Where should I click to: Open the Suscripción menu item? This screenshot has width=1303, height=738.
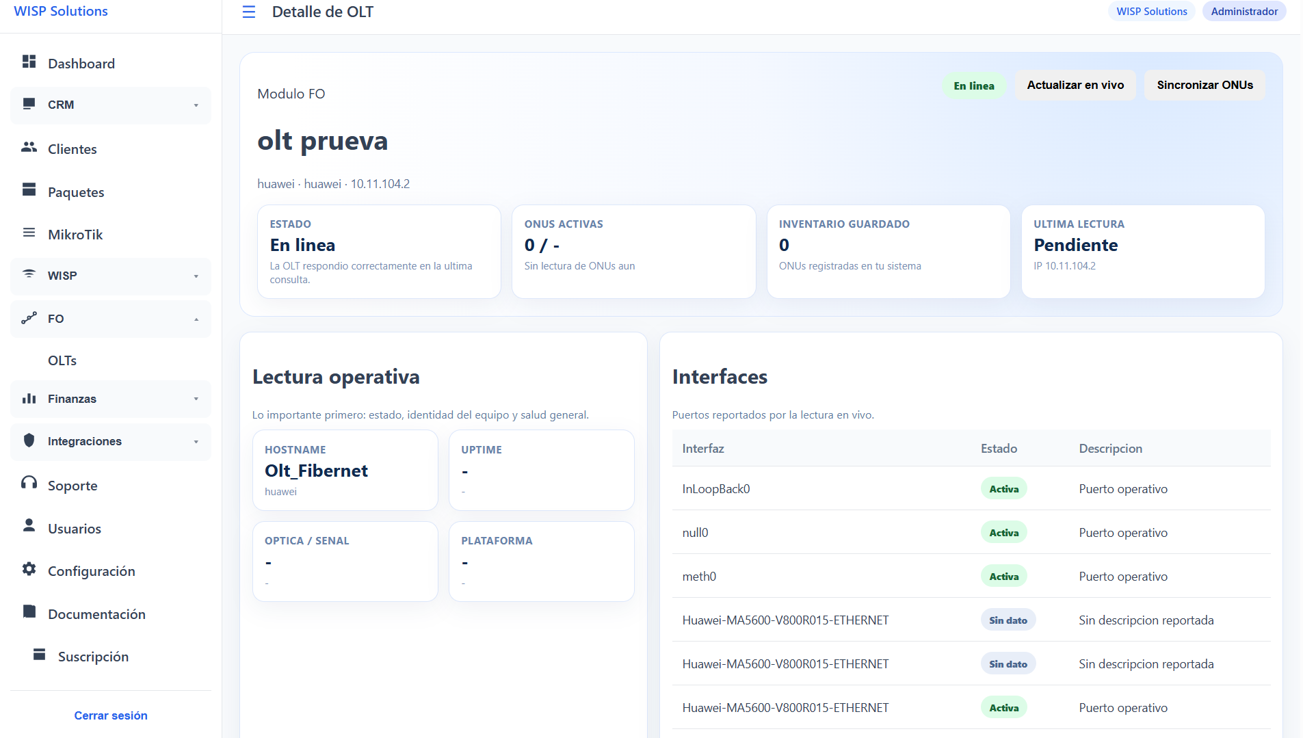(x=93, y=657)
